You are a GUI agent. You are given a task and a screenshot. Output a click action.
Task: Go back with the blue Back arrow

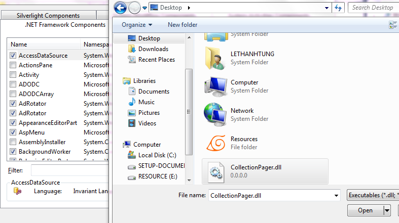point(120,8)
